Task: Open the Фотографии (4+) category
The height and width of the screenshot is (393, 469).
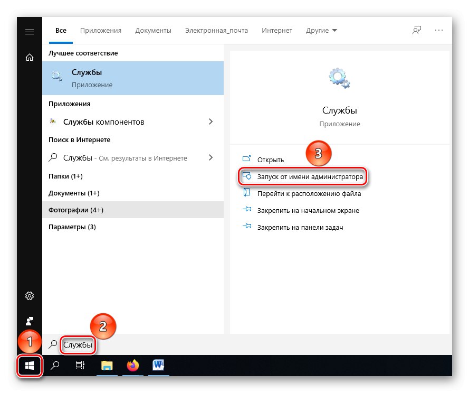Action: pos(133,210)
